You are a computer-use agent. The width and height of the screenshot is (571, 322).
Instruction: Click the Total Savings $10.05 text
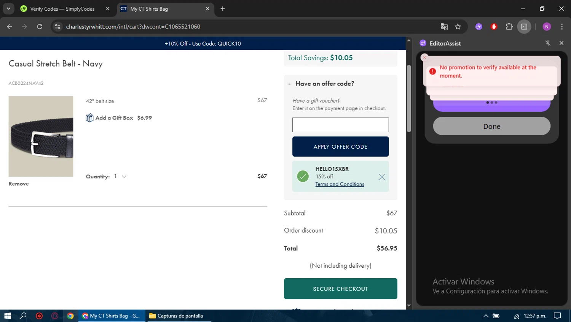pos(320,58)
